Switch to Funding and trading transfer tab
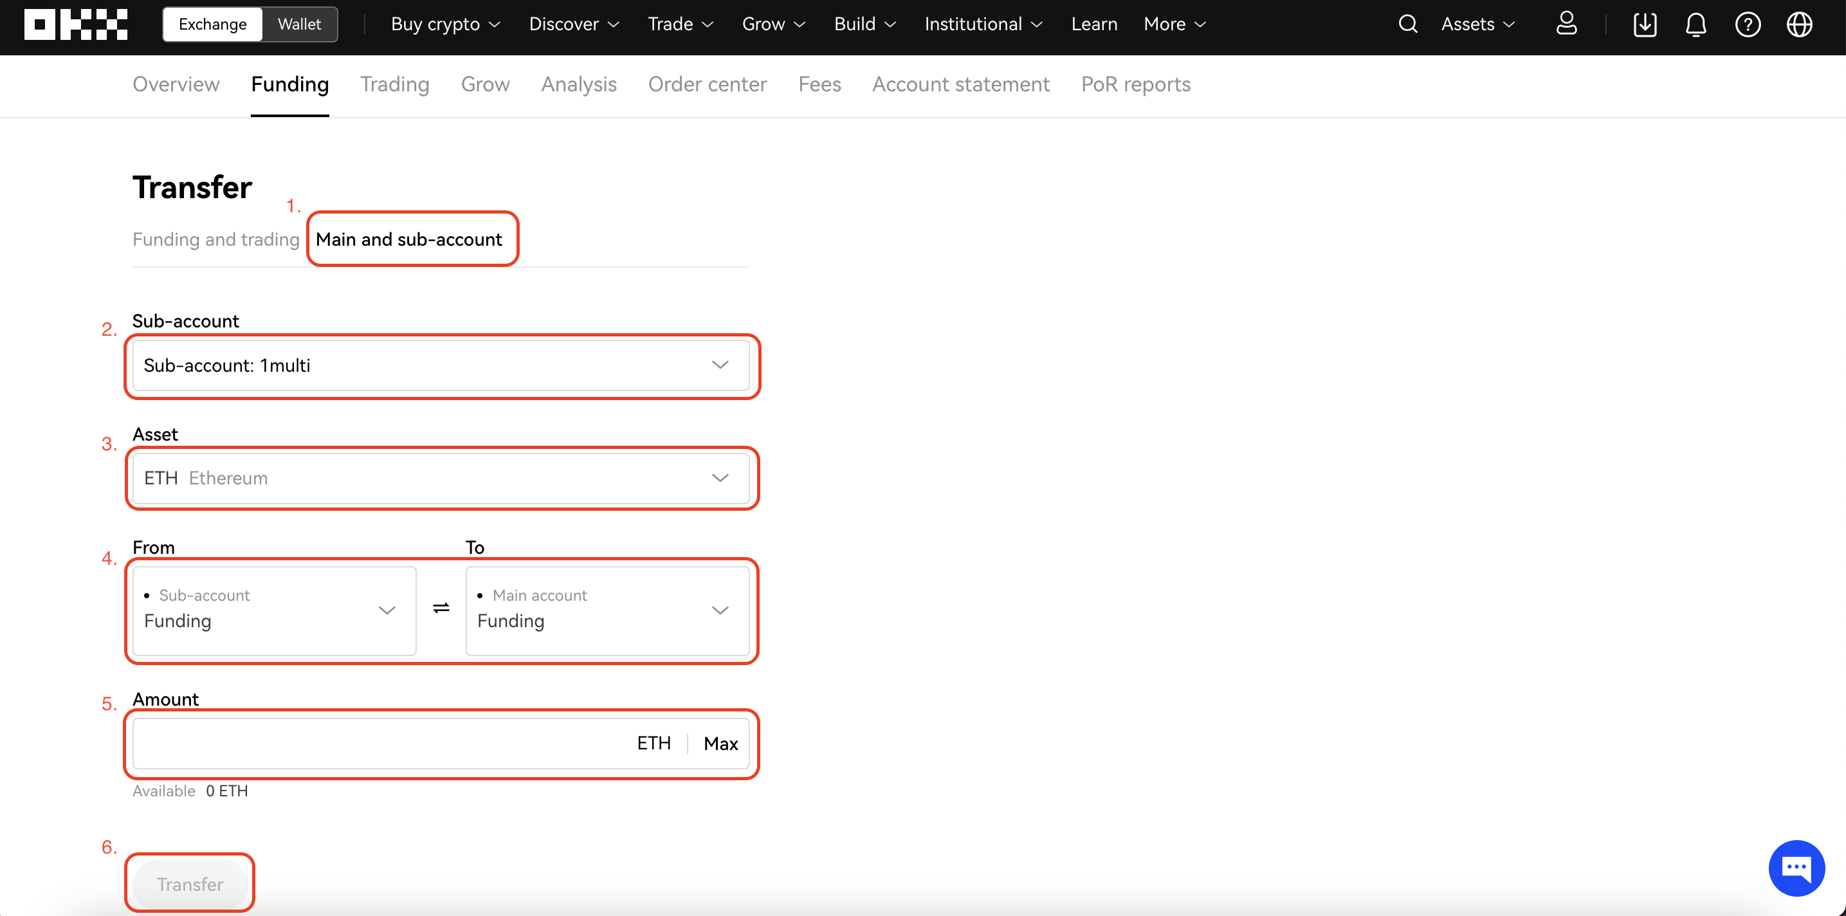The image size is (1846, 916). pos(215,239)
